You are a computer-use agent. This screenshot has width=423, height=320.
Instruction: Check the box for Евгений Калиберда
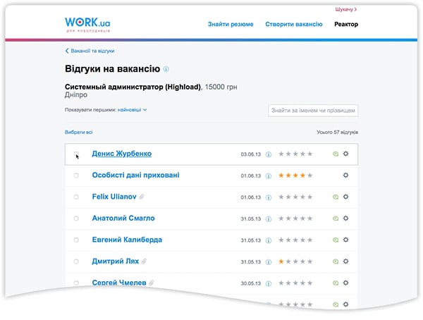76,240
